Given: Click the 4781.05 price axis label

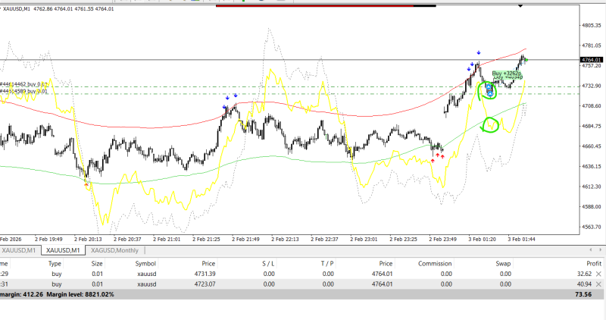Looking at the screenshot, I should 592,45.
